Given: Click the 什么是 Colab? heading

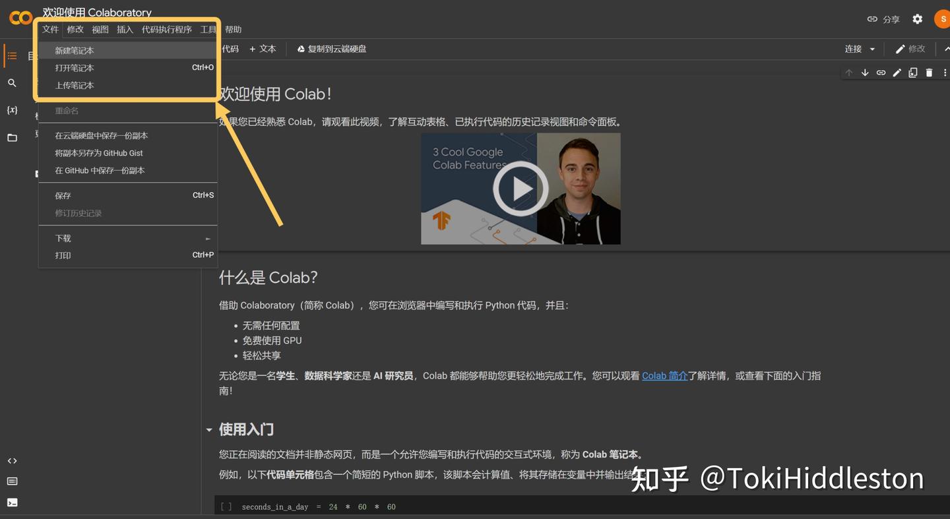Looking at the screenshot, I should [269, 278].
